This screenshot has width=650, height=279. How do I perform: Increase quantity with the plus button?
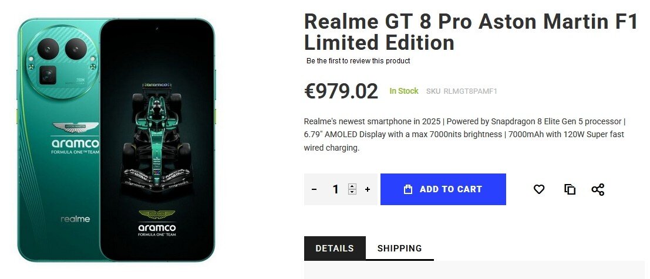(x=368, y=189)
